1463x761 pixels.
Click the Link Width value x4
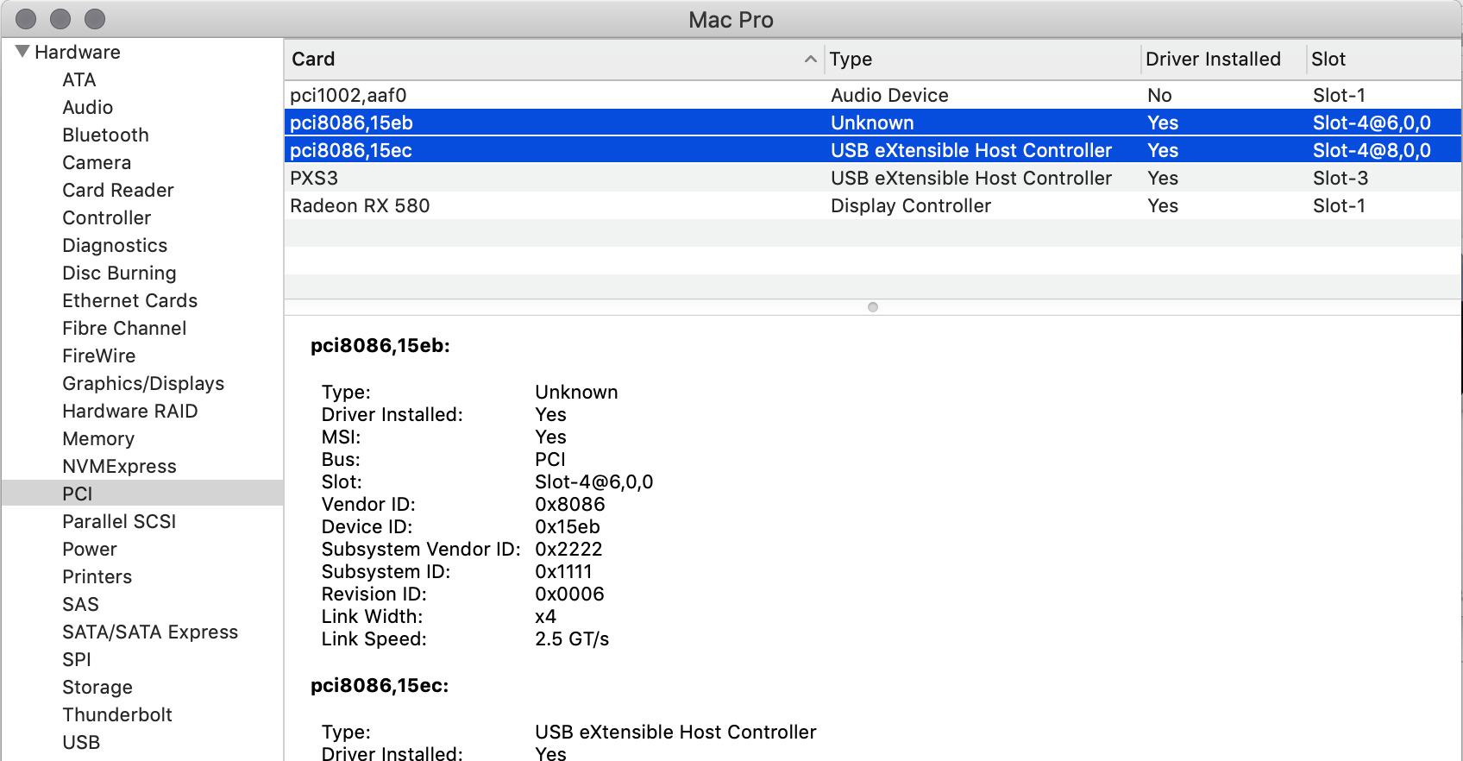point(545,617)
